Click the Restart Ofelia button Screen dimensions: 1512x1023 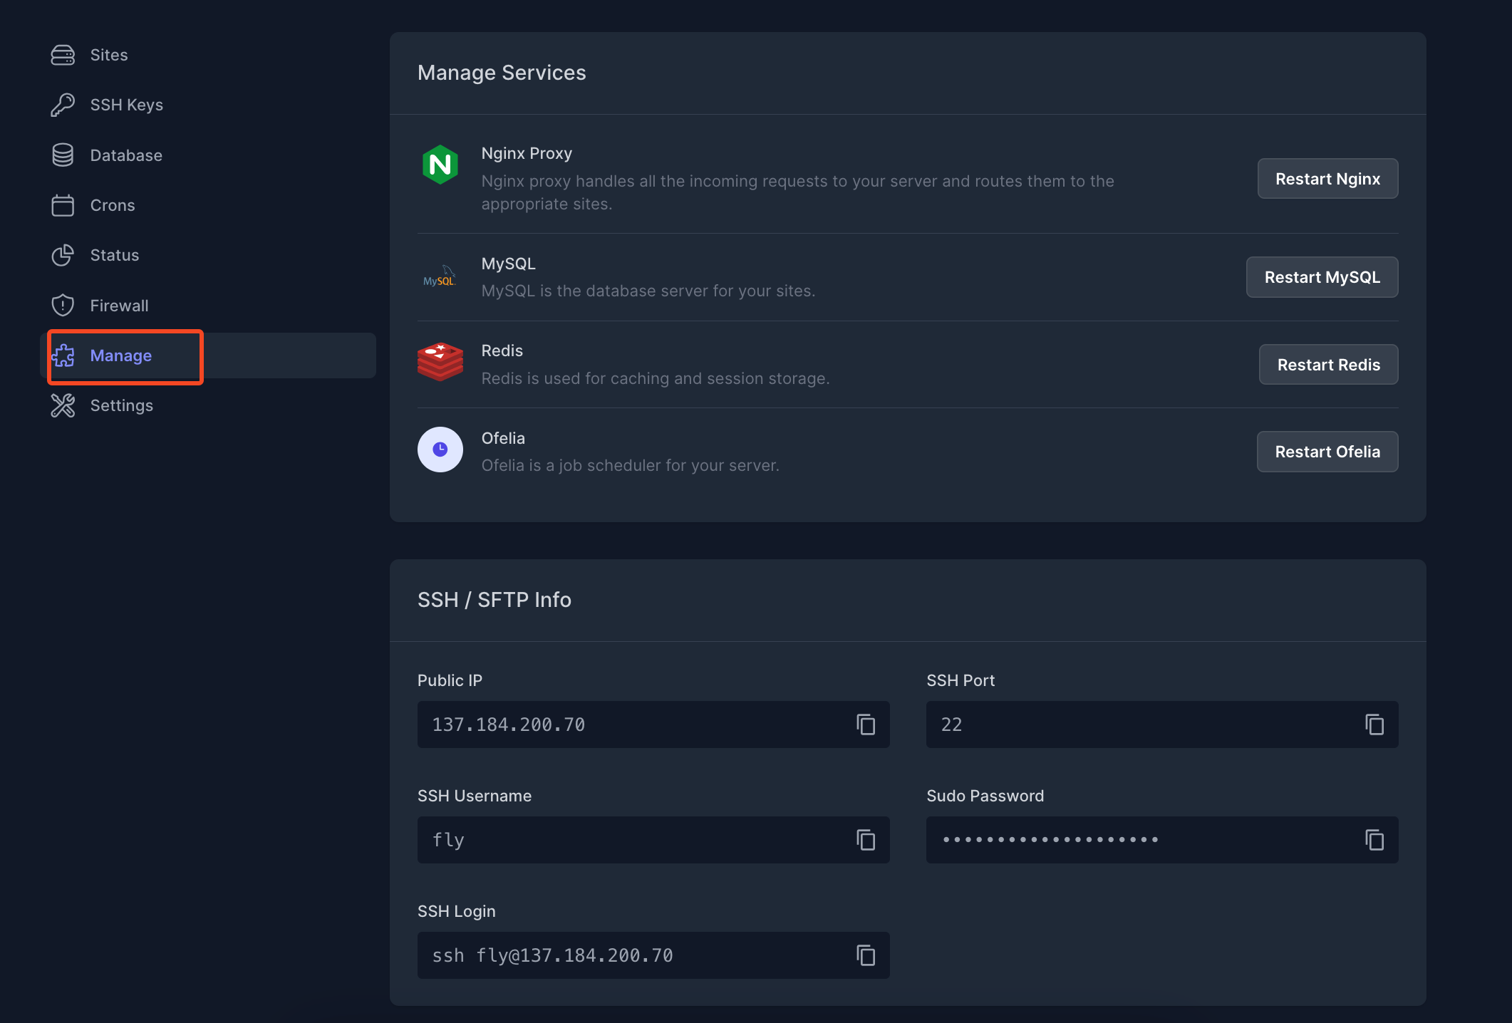point(1327,452)
